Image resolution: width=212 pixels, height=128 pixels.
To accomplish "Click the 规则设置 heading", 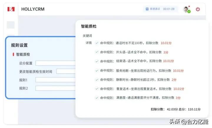I will point(19,45).
